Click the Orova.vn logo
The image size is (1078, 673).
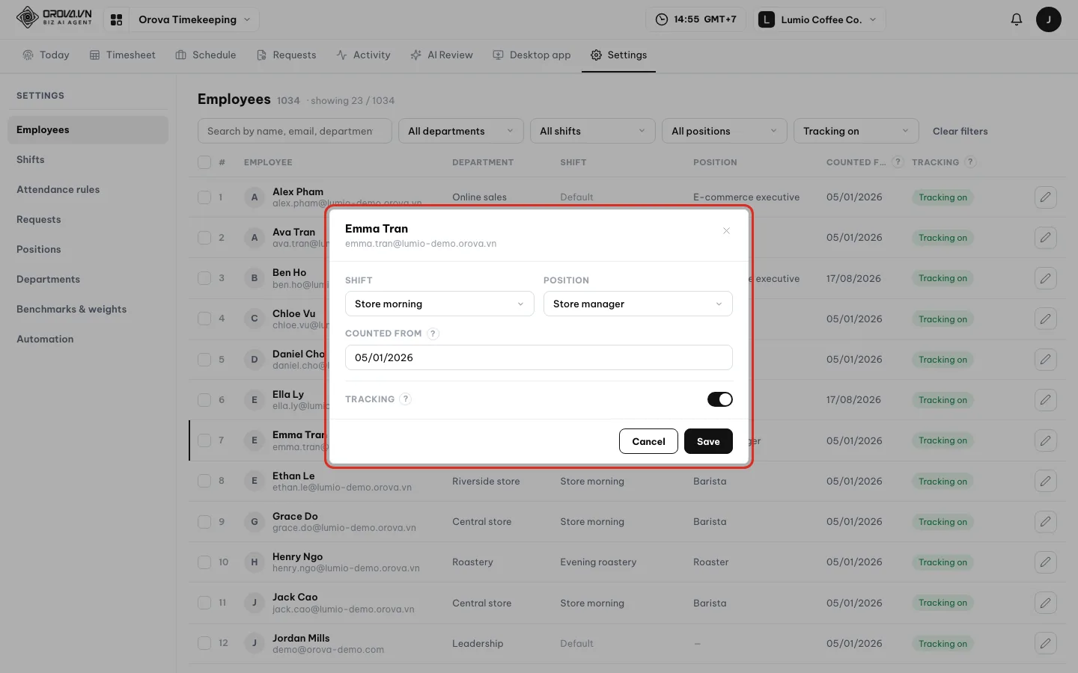55,17
